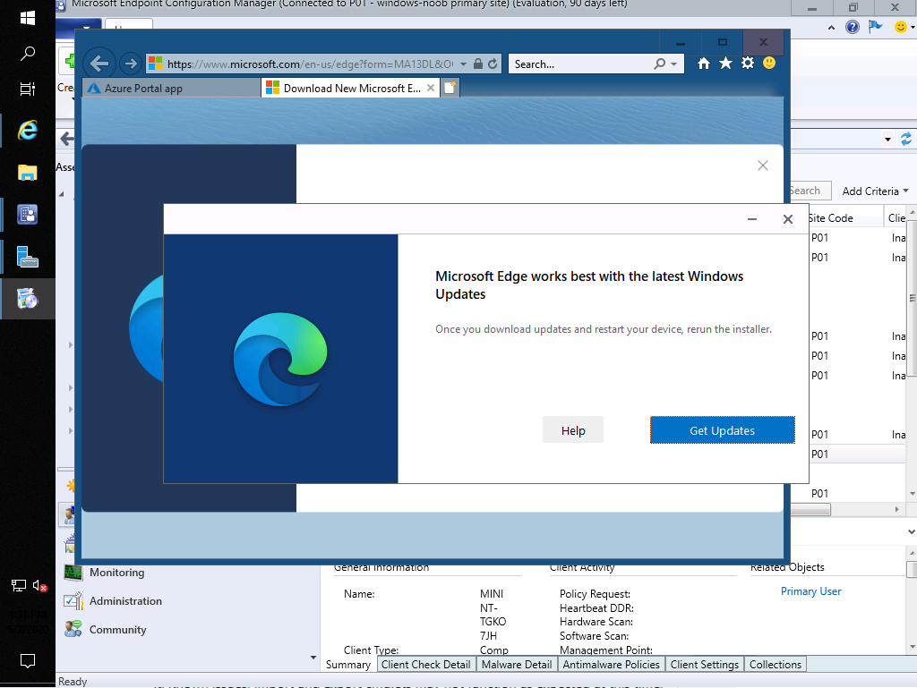Switch to Client Check Detail tab
This screenshot has width=917, height=688.
(x=425, y=665)
